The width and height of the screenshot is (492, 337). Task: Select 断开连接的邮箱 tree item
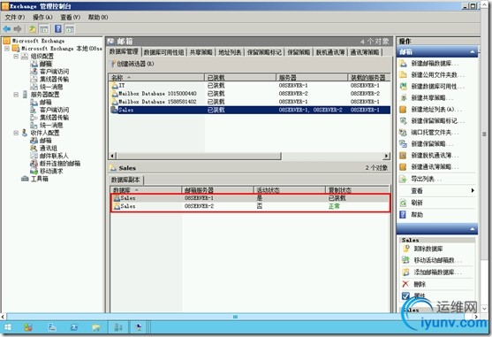60,164
